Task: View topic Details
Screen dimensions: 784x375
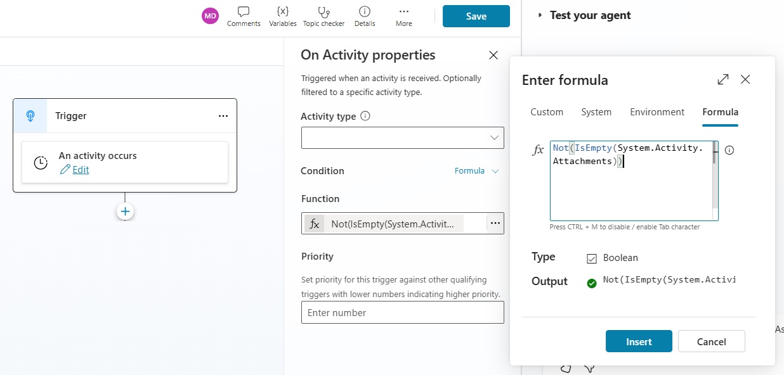Action: (x=365, y=16)
